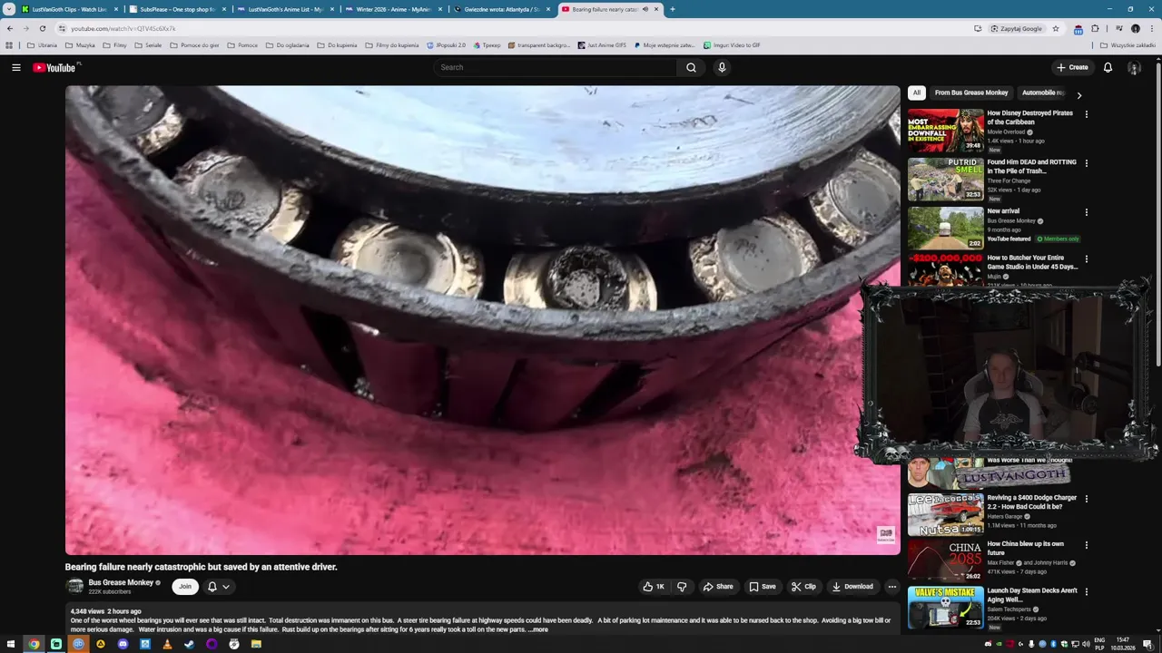This screenshot has width=1162, height=653.
Task: Open options for the Found Him DEAD video
Action: pos(1086,163)
